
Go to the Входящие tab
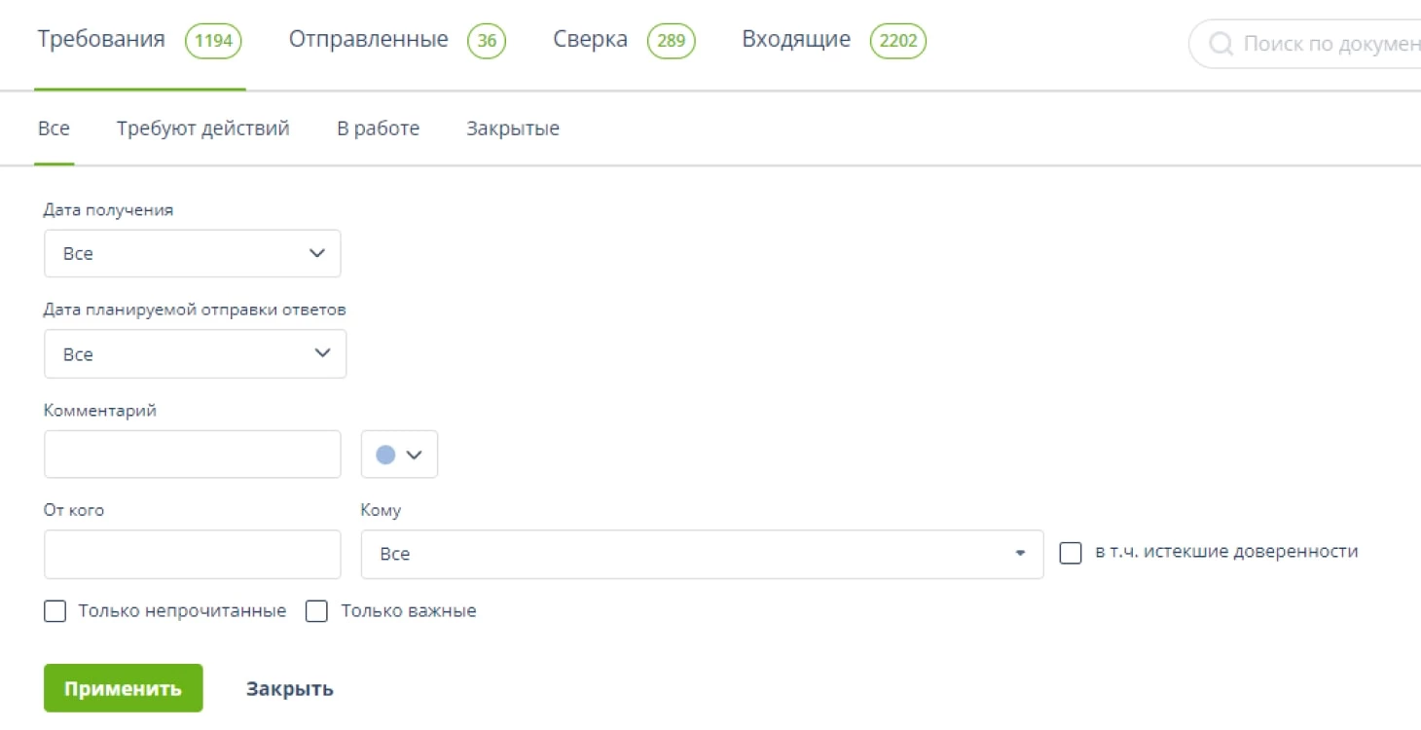click(796, 41)
